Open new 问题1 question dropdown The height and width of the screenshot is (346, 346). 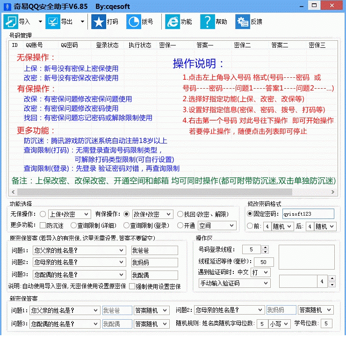65,310
